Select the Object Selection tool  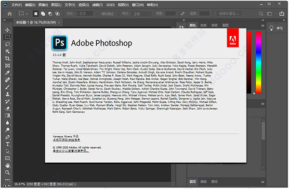7,51
